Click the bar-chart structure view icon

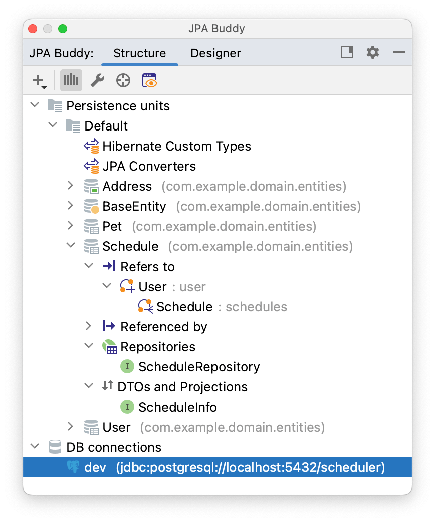click(x=71, y=80)
